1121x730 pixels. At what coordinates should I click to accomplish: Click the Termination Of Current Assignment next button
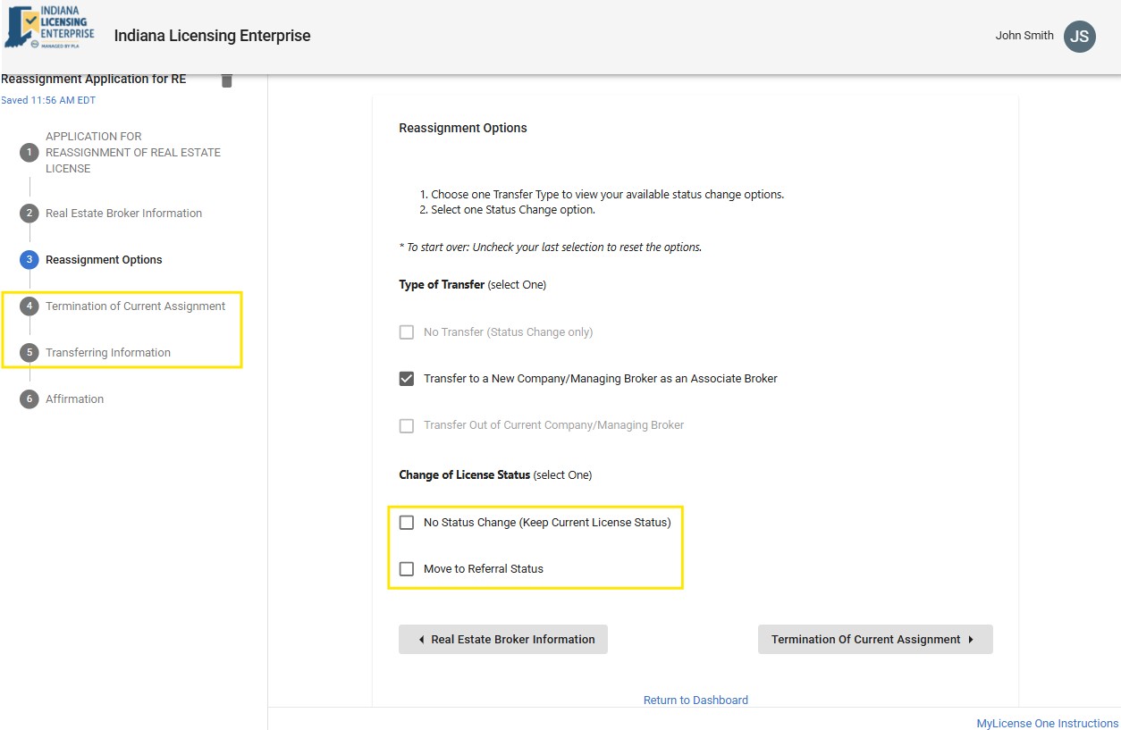pos(874,640)
